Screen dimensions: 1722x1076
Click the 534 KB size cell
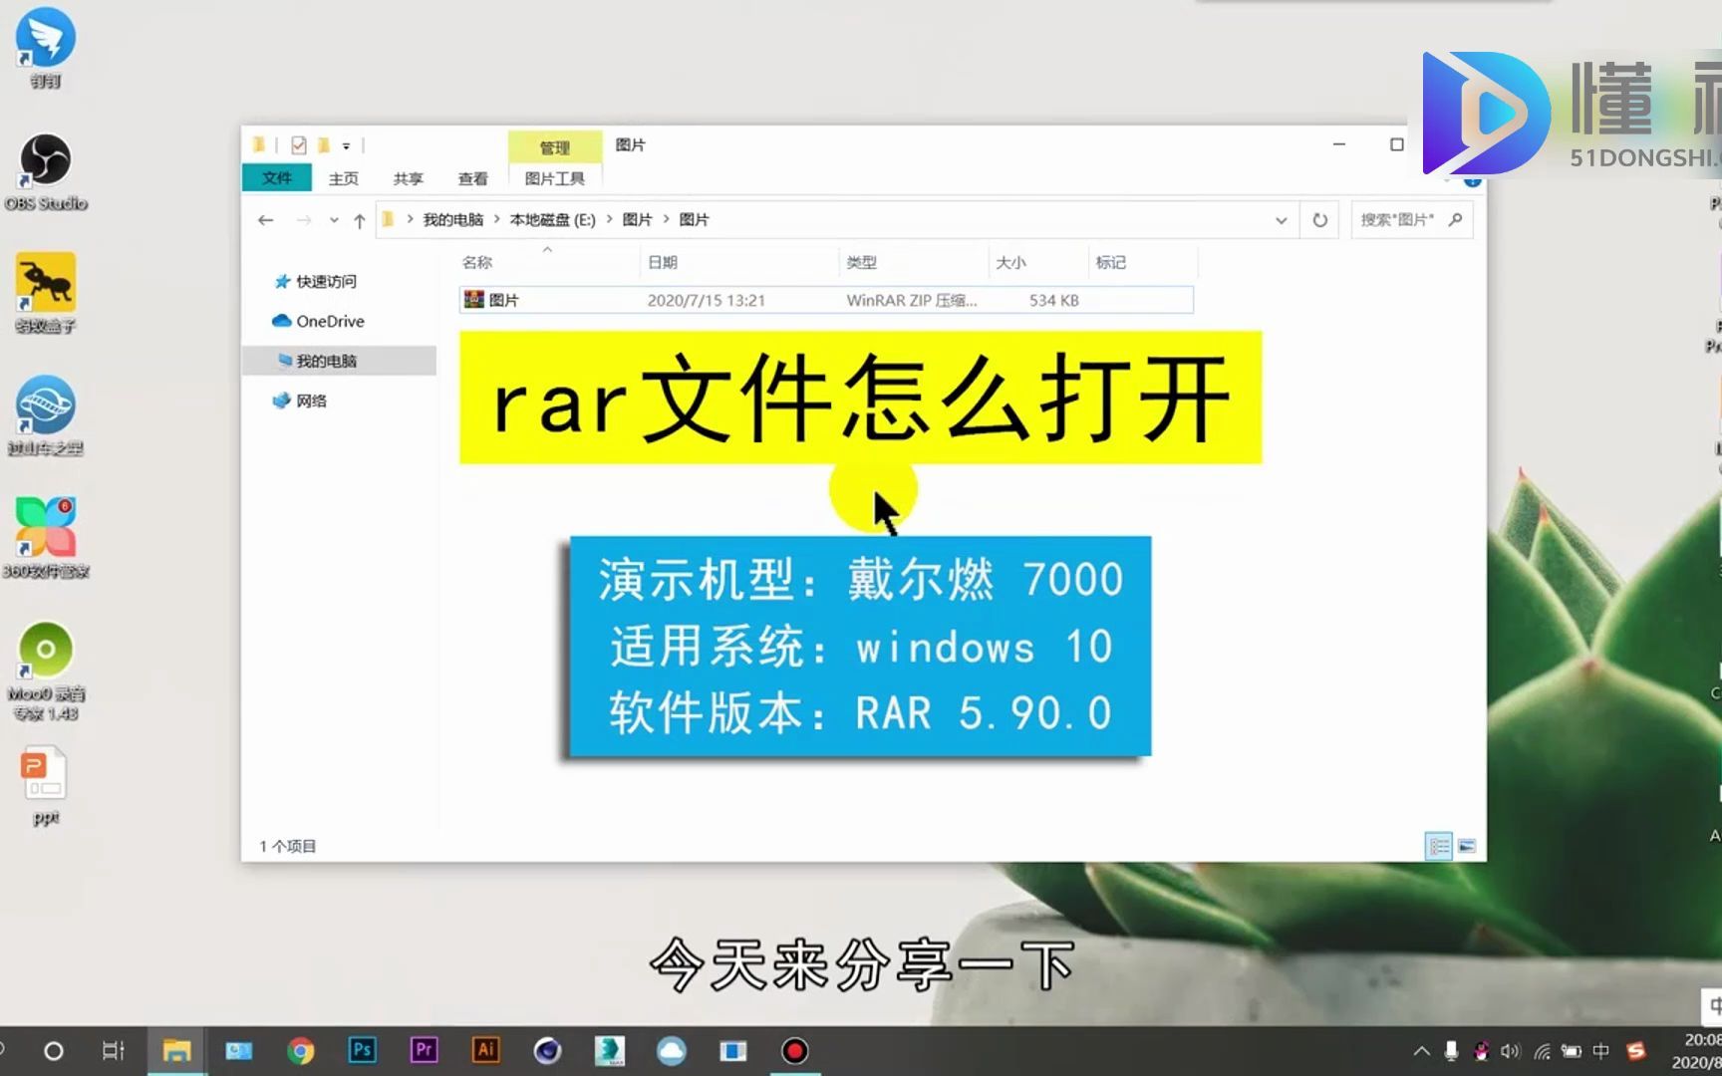tap(1053, 300)
